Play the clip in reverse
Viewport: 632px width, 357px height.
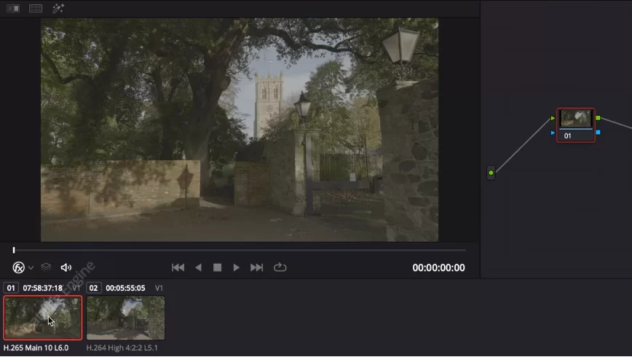(198, 267)
